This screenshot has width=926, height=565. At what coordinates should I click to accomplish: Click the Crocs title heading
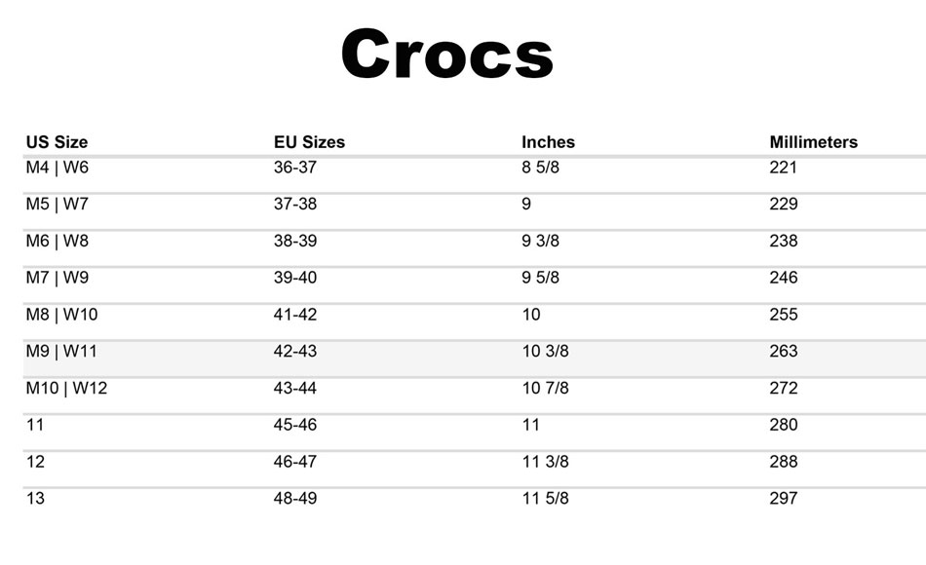(x=447, y=54)
